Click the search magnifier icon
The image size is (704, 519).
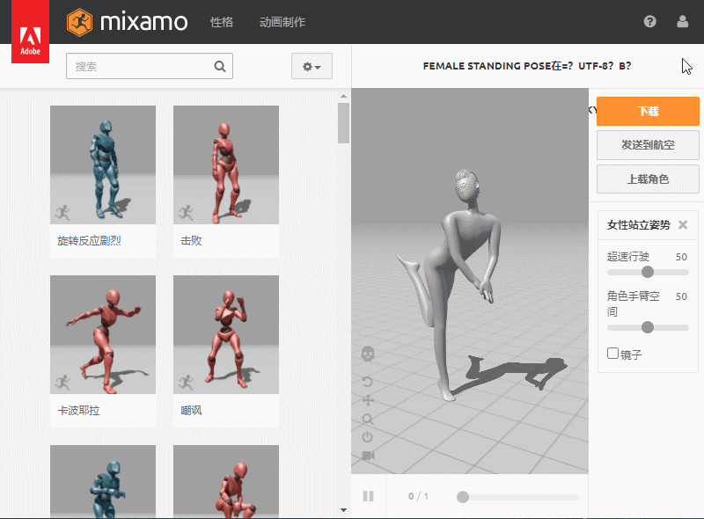[219, 67]
